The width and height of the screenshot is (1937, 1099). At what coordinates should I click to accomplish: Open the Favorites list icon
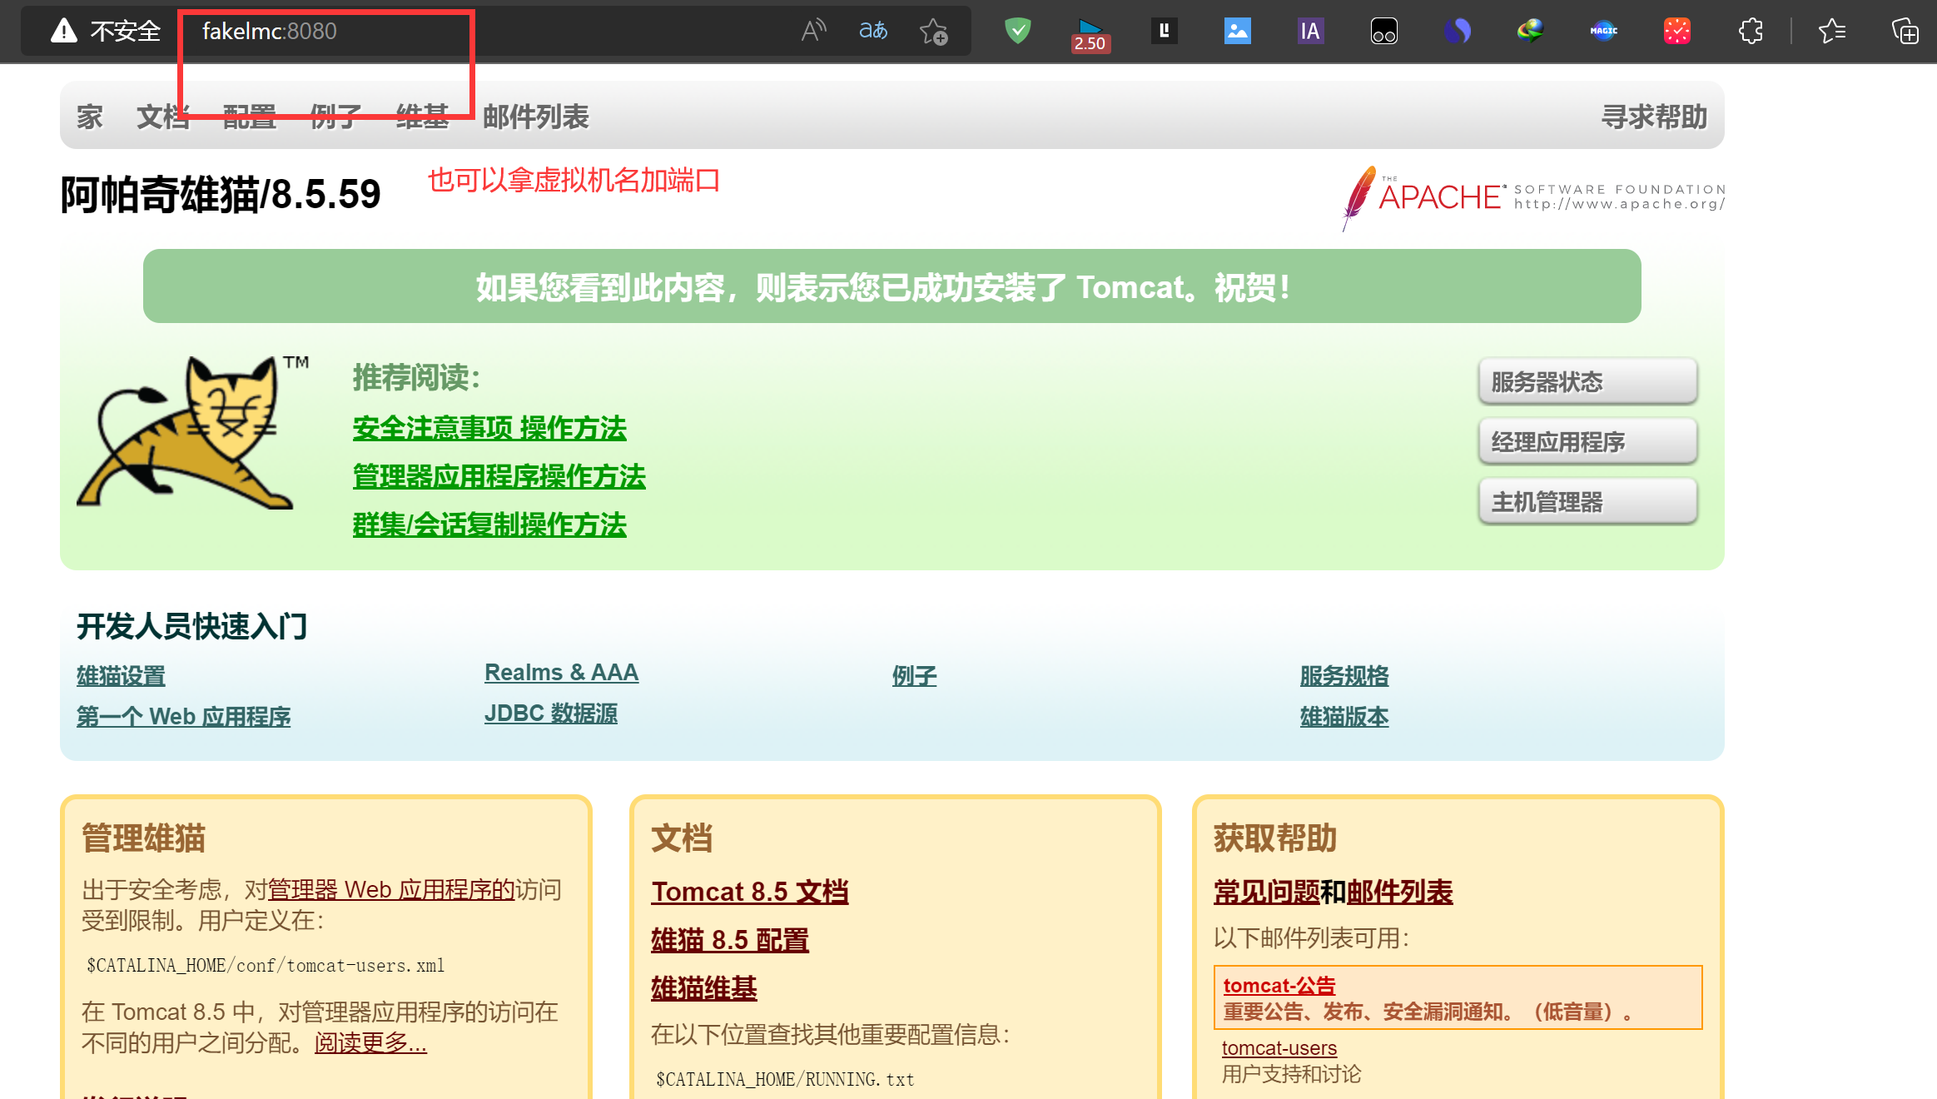coord(1832,32)
